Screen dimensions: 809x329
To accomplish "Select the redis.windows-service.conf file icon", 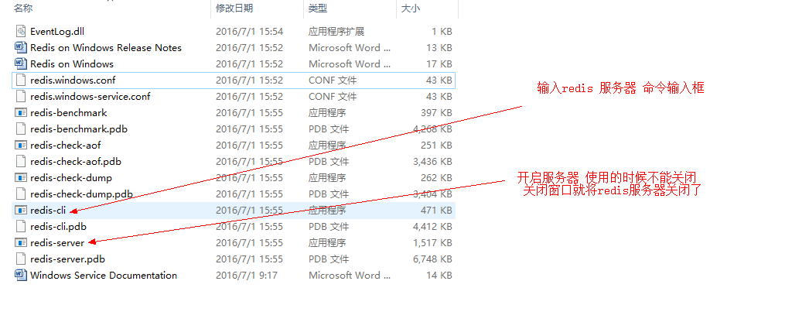I will (x=21, y=97).
